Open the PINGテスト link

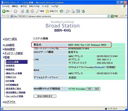(x=11, y=77)
